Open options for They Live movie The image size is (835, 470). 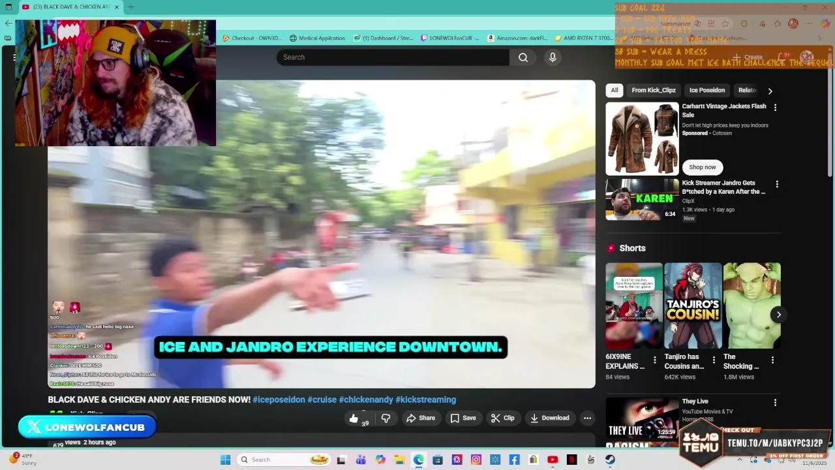pyautogui.click(x=775, y=403)
